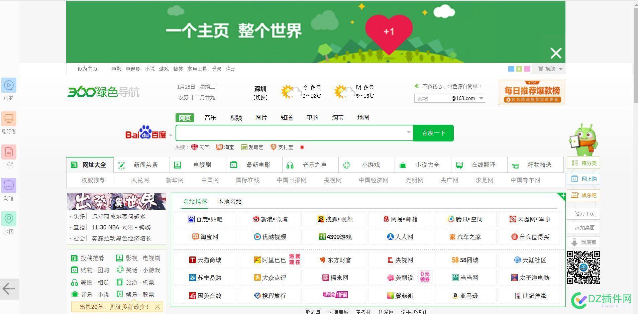
Task: Open 百度·贴吧 site link
Action: click(205, 219)
